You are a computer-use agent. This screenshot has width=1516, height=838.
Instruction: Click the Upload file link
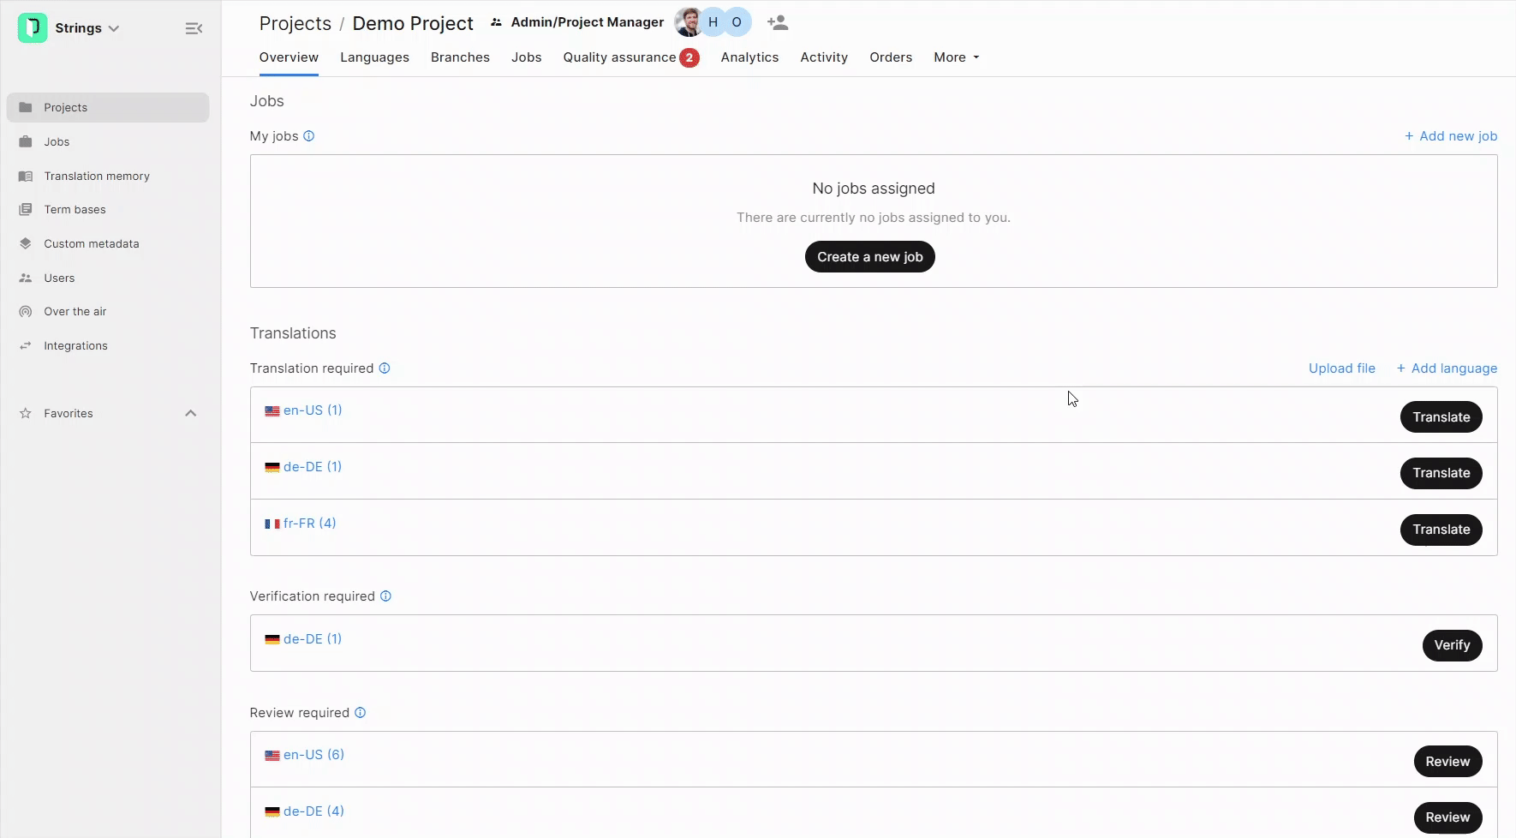tap(1341, 368)
